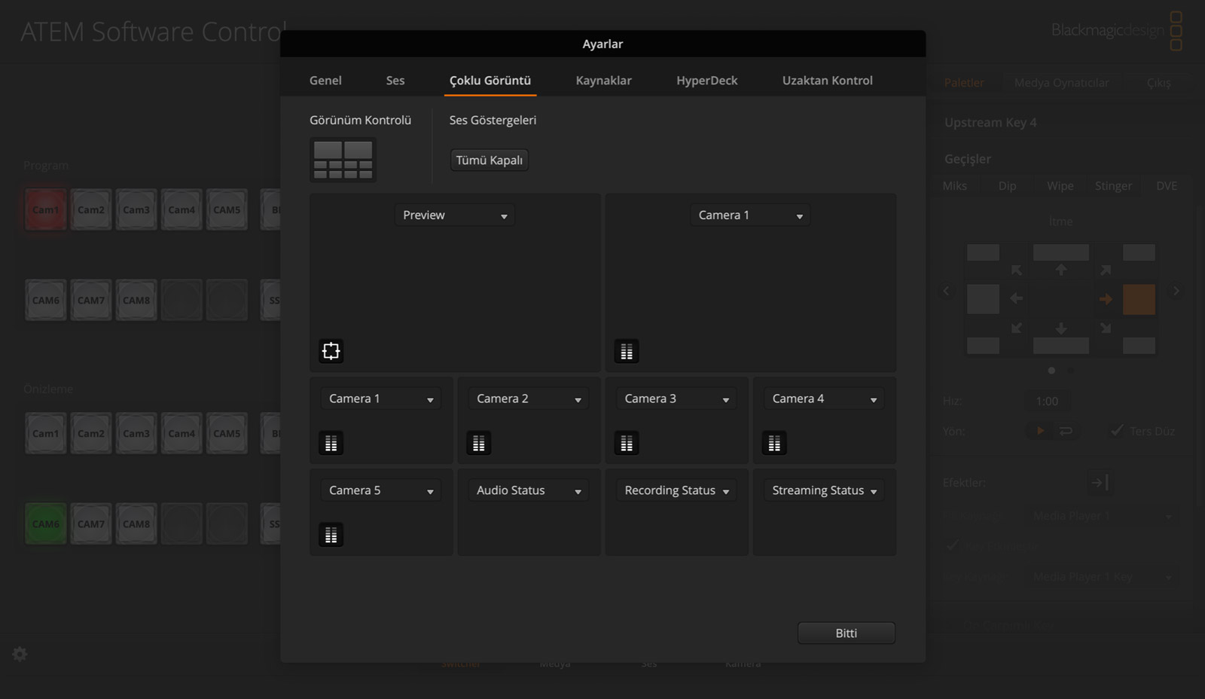Click the Tümü Kapalı button

click(490, 160)
